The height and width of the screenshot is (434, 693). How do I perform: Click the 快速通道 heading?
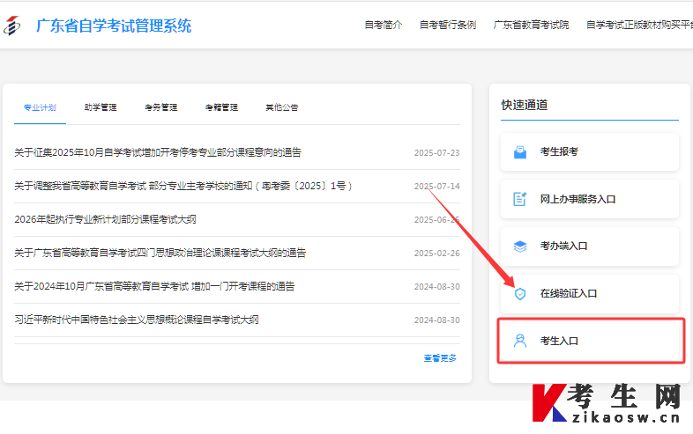pyautogui.click(x=525, y=105)
